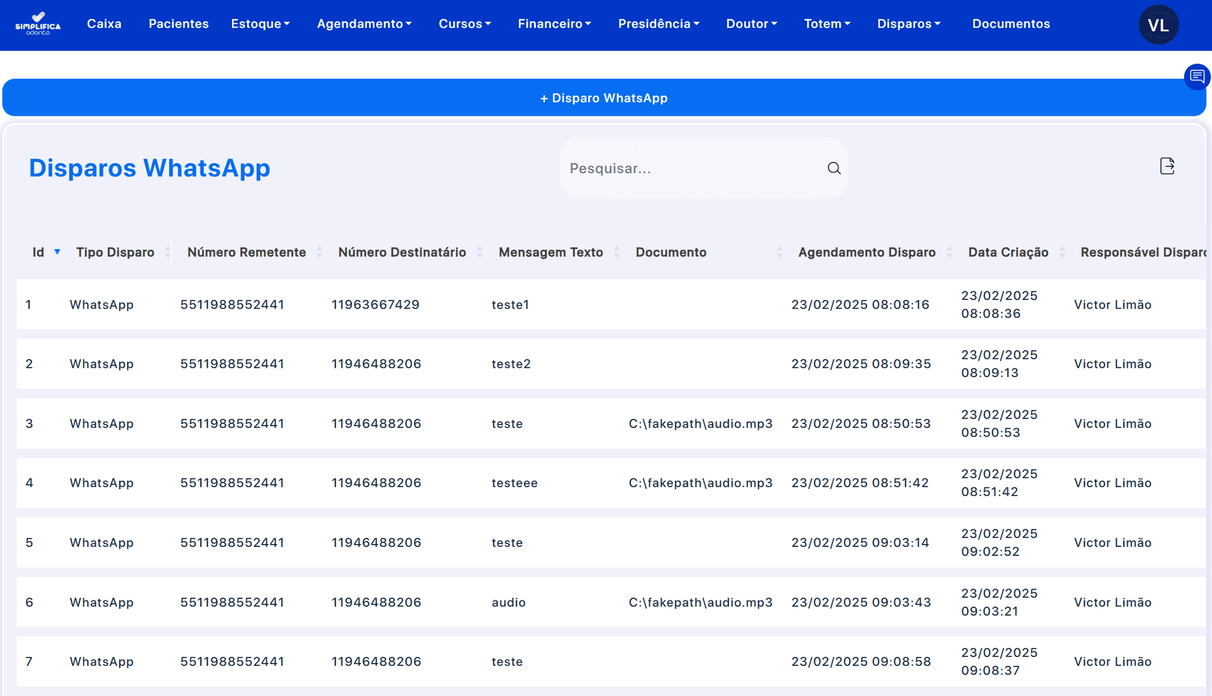Screen dimensions: 1212x696
Task: Click schedule 23/02/2025 08:50:53
Action: (x=861, y=423)
